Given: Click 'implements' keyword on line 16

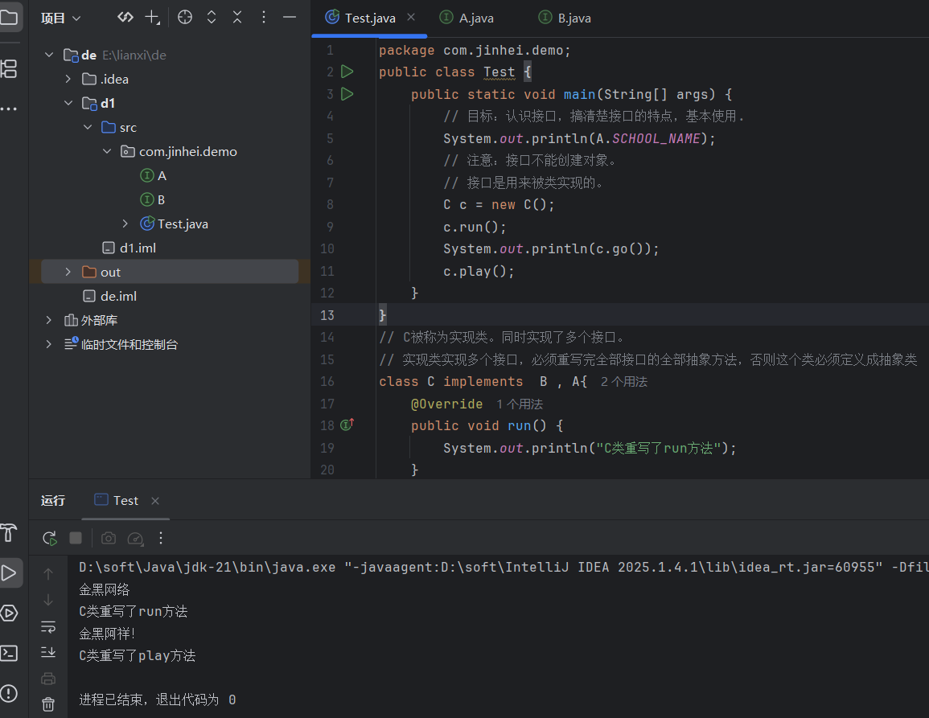Looking at the screenshot, I should pos(483,381).
